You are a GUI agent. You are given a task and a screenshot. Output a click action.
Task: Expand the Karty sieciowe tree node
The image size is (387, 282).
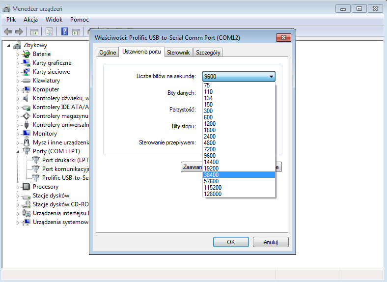click(x=18, y=72)
